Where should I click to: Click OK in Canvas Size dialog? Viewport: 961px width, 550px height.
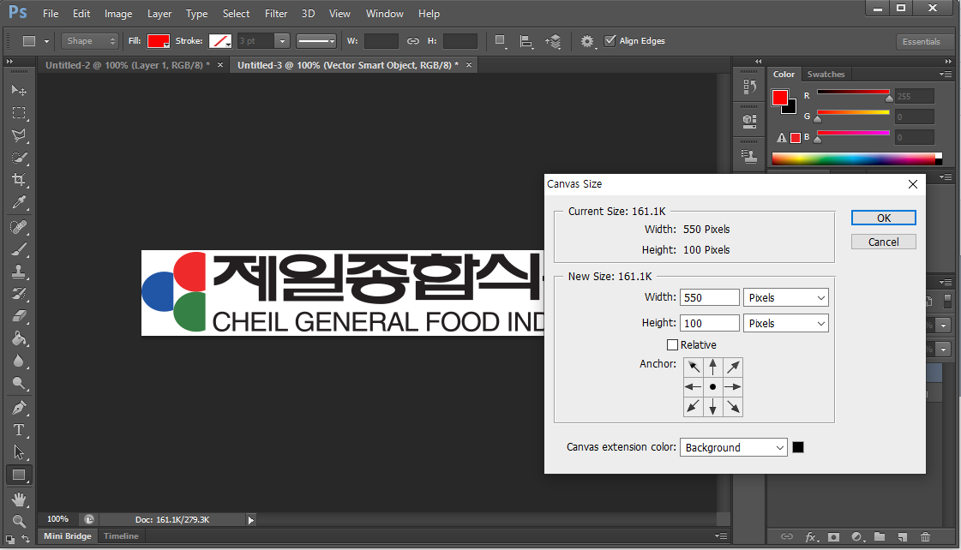tap(884, 218)
